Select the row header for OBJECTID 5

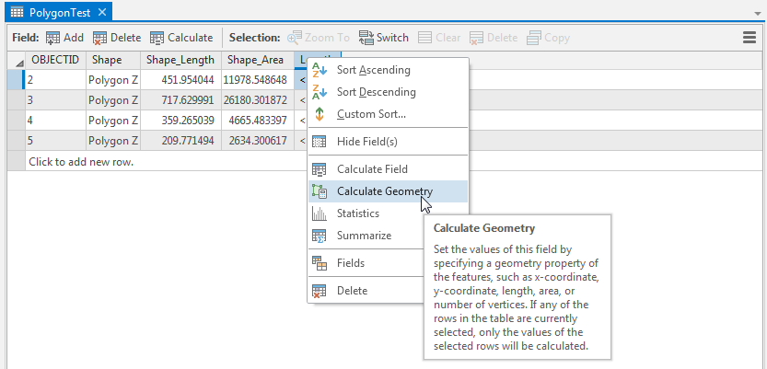(x=17, y=141)
